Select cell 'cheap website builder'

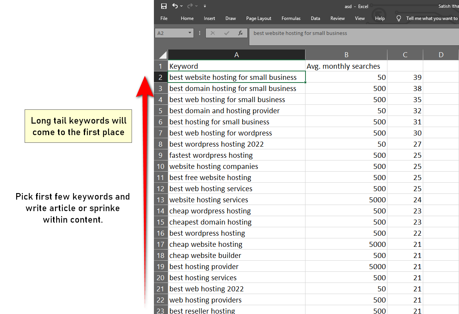(x=237, y=255)
